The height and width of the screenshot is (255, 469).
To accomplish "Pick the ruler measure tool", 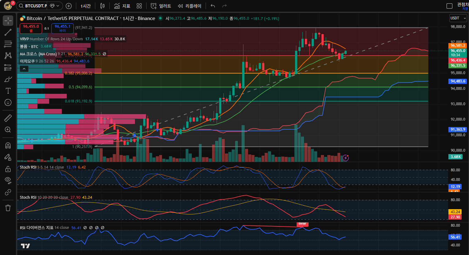I will coord(8,118).
